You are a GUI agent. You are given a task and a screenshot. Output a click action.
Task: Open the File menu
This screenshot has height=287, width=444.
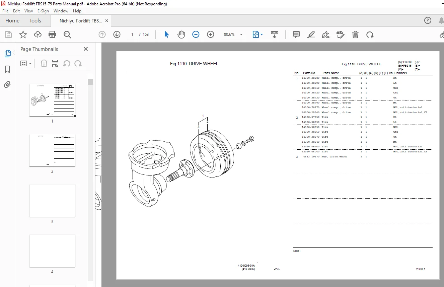coord(5,11)
